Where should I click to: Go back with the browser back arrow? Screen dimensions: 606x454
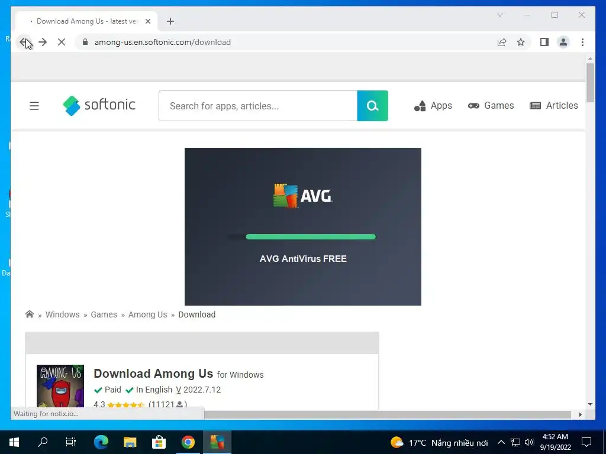coord(24,42)
